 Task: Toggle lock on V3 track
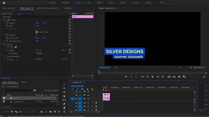click(76, 92)
